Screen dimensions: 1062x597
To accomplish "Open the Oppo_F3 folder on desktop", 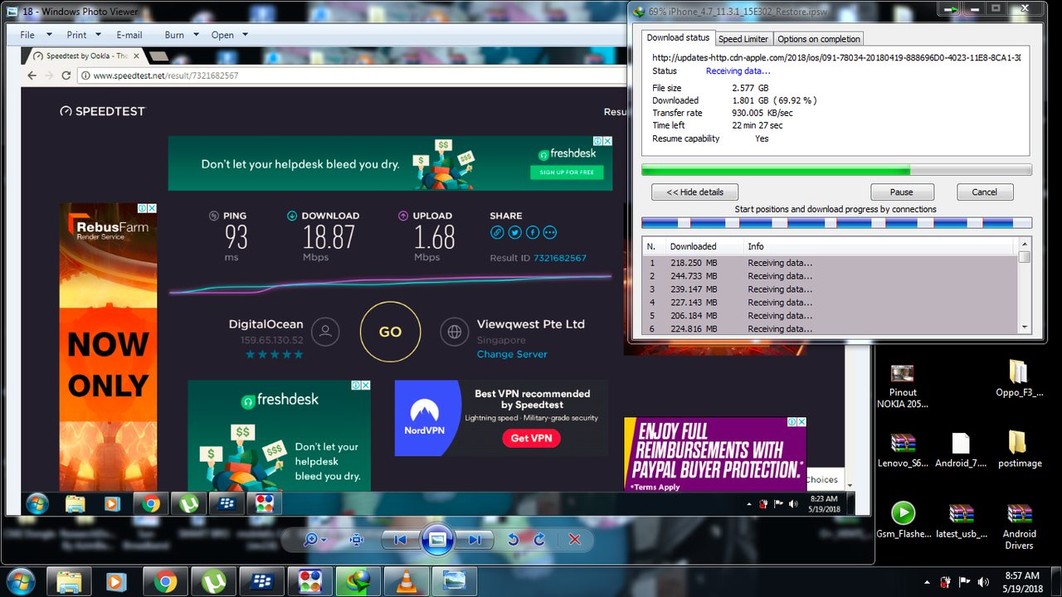I will point(1019,380).
